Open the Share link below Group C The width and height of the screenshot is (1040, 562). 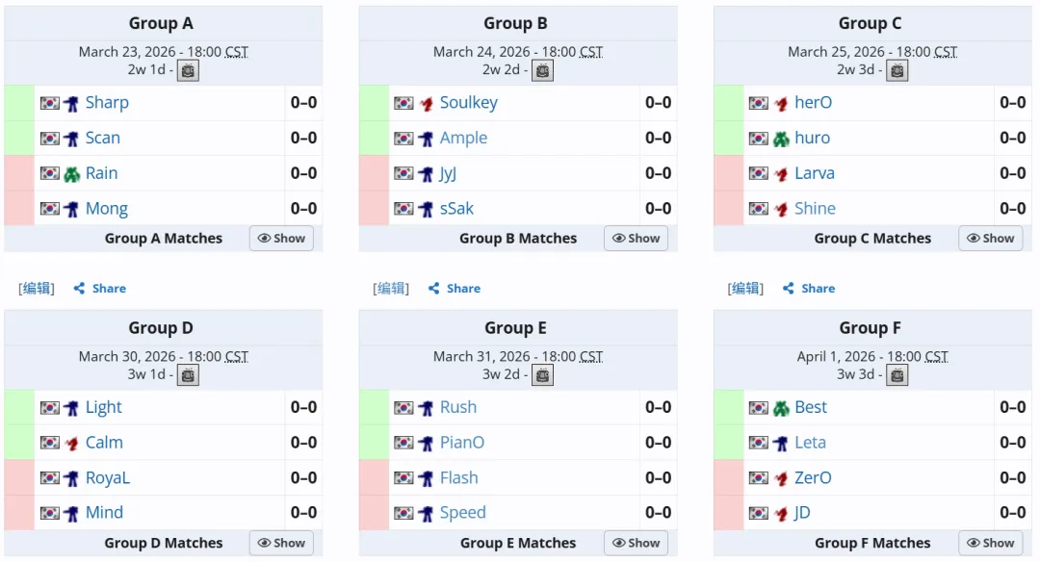point(818,289)
